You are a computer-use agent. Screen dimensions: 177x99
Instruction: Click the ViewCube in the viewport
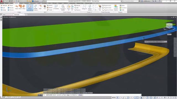169,26
